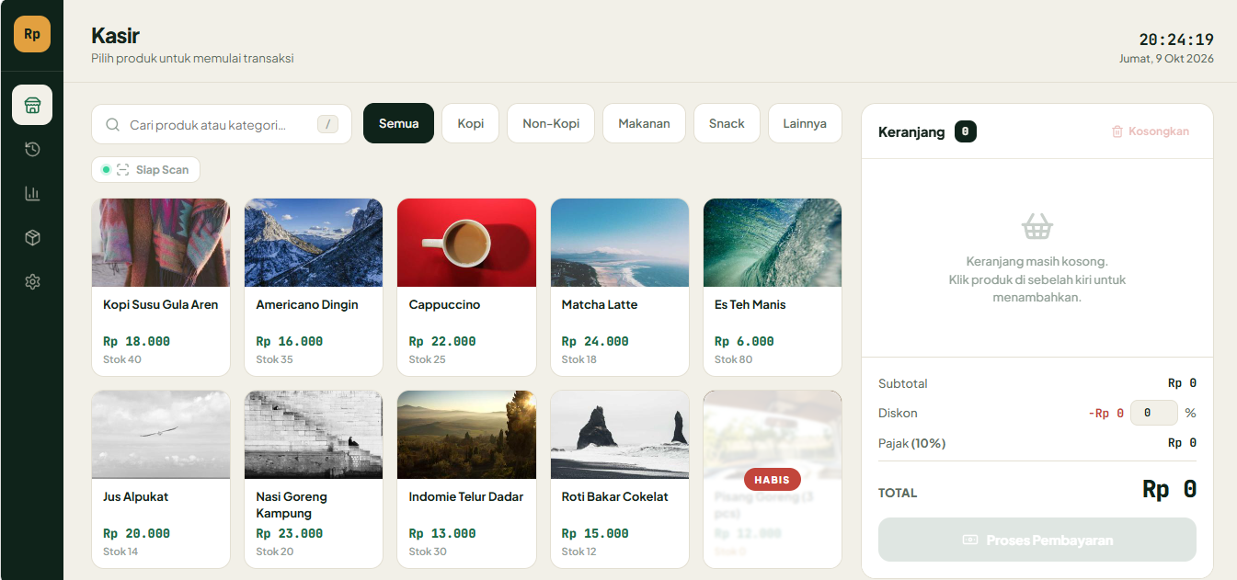Click the Rp 13.000 price

click(442, 533)
